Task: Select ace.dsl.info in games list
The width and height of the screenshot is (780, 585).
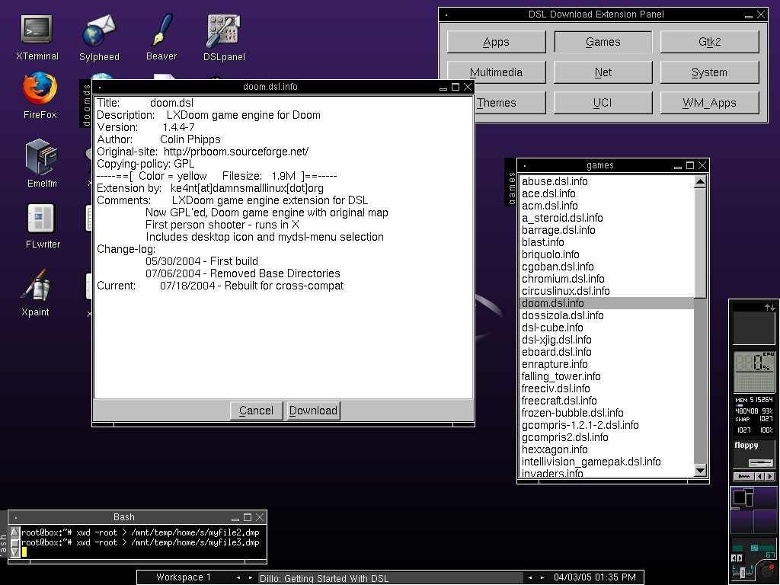Action: click(606, 193)
